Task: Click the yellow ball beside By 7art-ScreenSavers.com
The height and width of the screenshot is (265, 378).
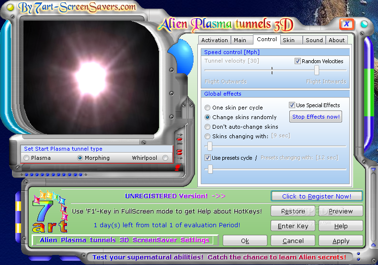Action: pyautogui.click(x=11, y=8)
